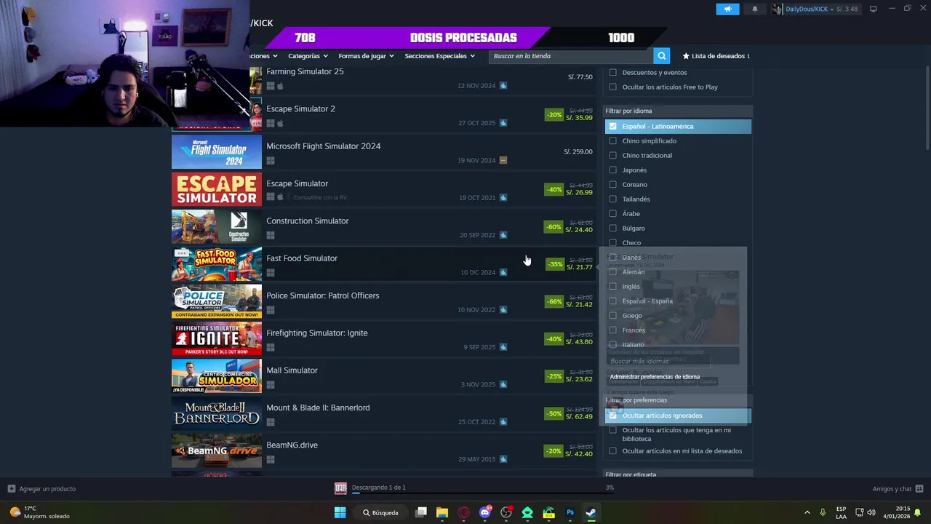Open Administrar preferencias de idioma link
The image size is (931, 524).
655,377
